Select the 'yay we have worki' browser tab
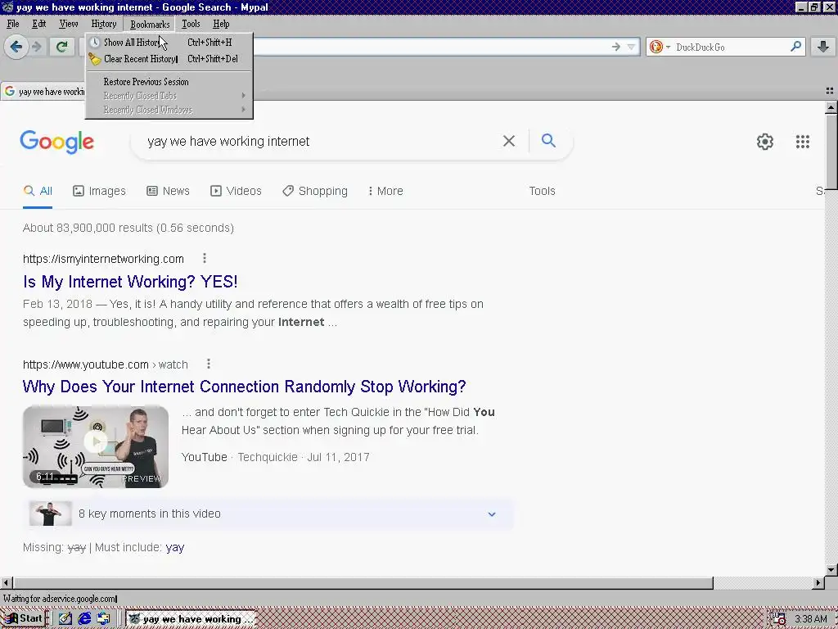The height and width of the screenshot is (629, 838). [x=43, y=92]
